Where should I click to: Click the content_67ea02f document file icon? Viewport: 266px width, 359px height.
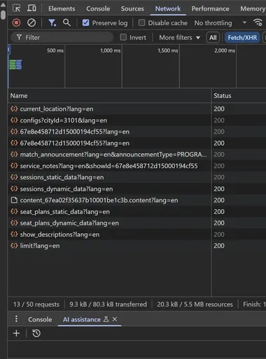(14, 200)
